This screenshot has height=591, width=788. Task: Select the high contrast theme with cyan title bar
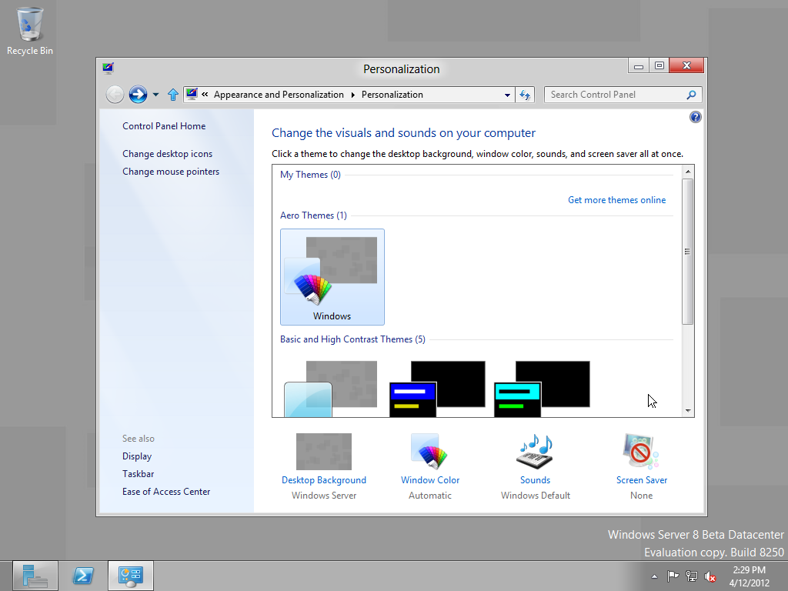pos(542,389)
